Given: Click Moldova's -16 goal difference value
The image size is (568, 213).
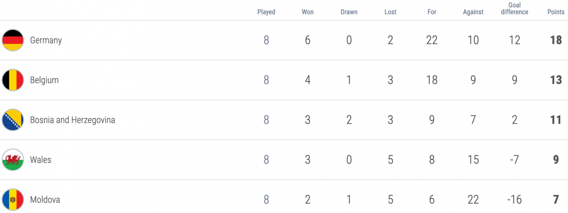Looking at the screenshot, I should 515,200.
